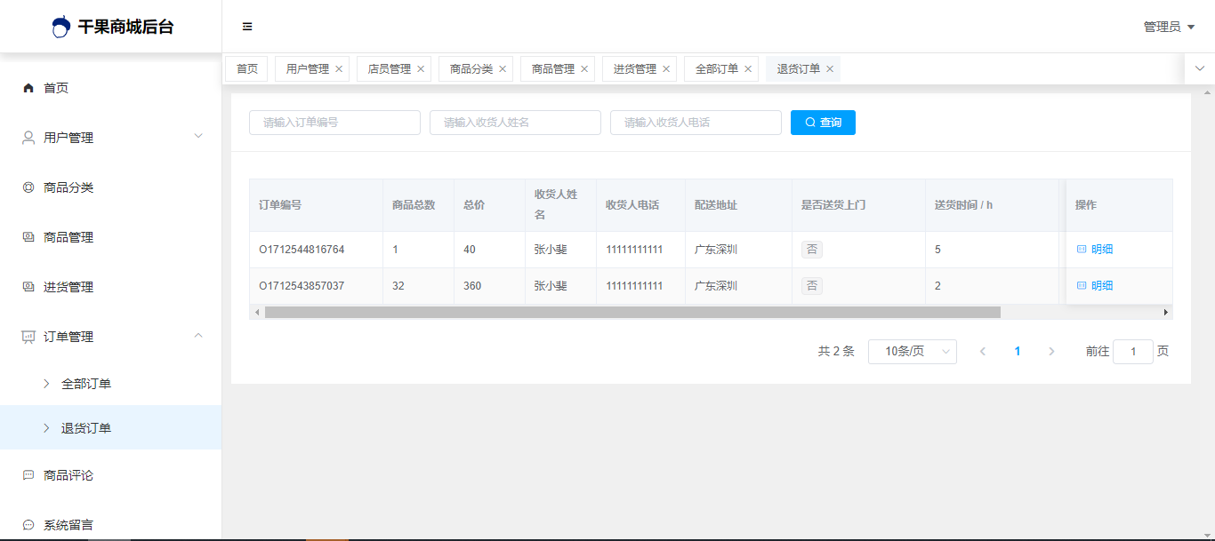This screenshot has height=541, width=1215.
Task: Switch to the 全部订单 tab
Action: (716, 69)
